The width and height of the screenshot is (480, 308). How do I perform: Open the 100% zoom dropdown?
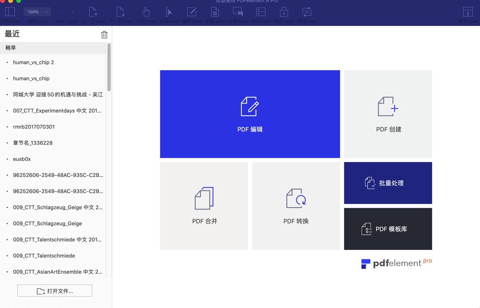37,12
